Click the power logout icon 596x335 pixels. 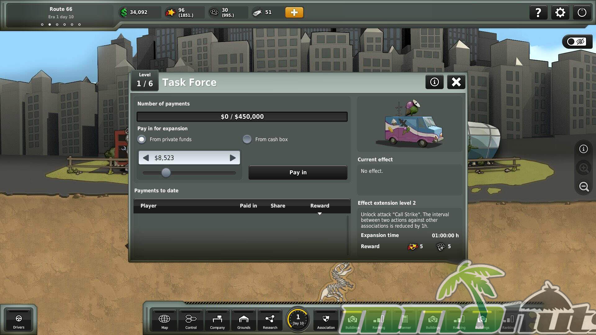tap(582, 13)
